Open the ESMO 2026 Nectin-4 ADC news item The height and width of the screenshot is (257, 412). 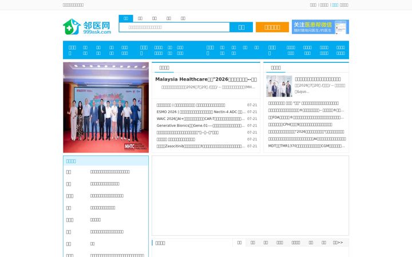click(x=201, y=112)
